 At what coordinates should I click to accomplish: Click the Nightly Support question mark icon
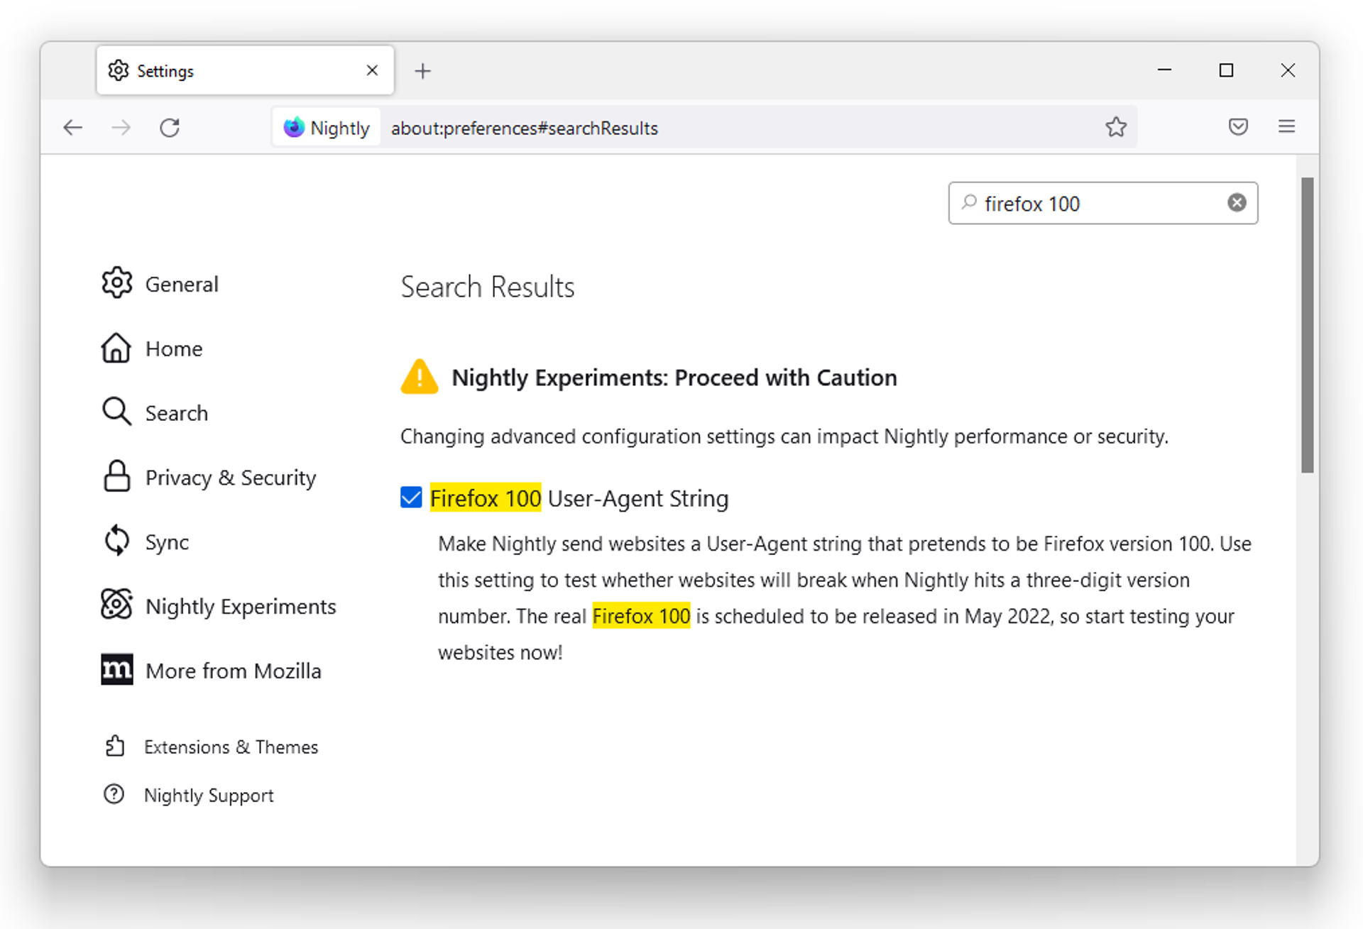click(x=114, y=794)
